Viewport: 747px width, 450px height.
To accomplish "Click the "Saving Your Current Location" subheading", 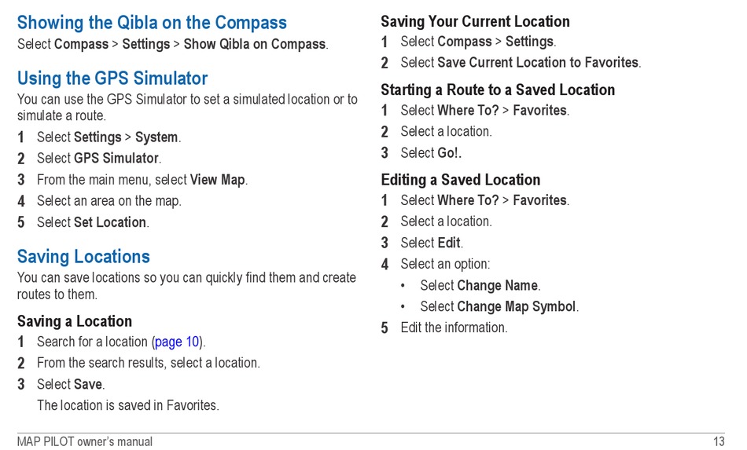I will [475, 21].
